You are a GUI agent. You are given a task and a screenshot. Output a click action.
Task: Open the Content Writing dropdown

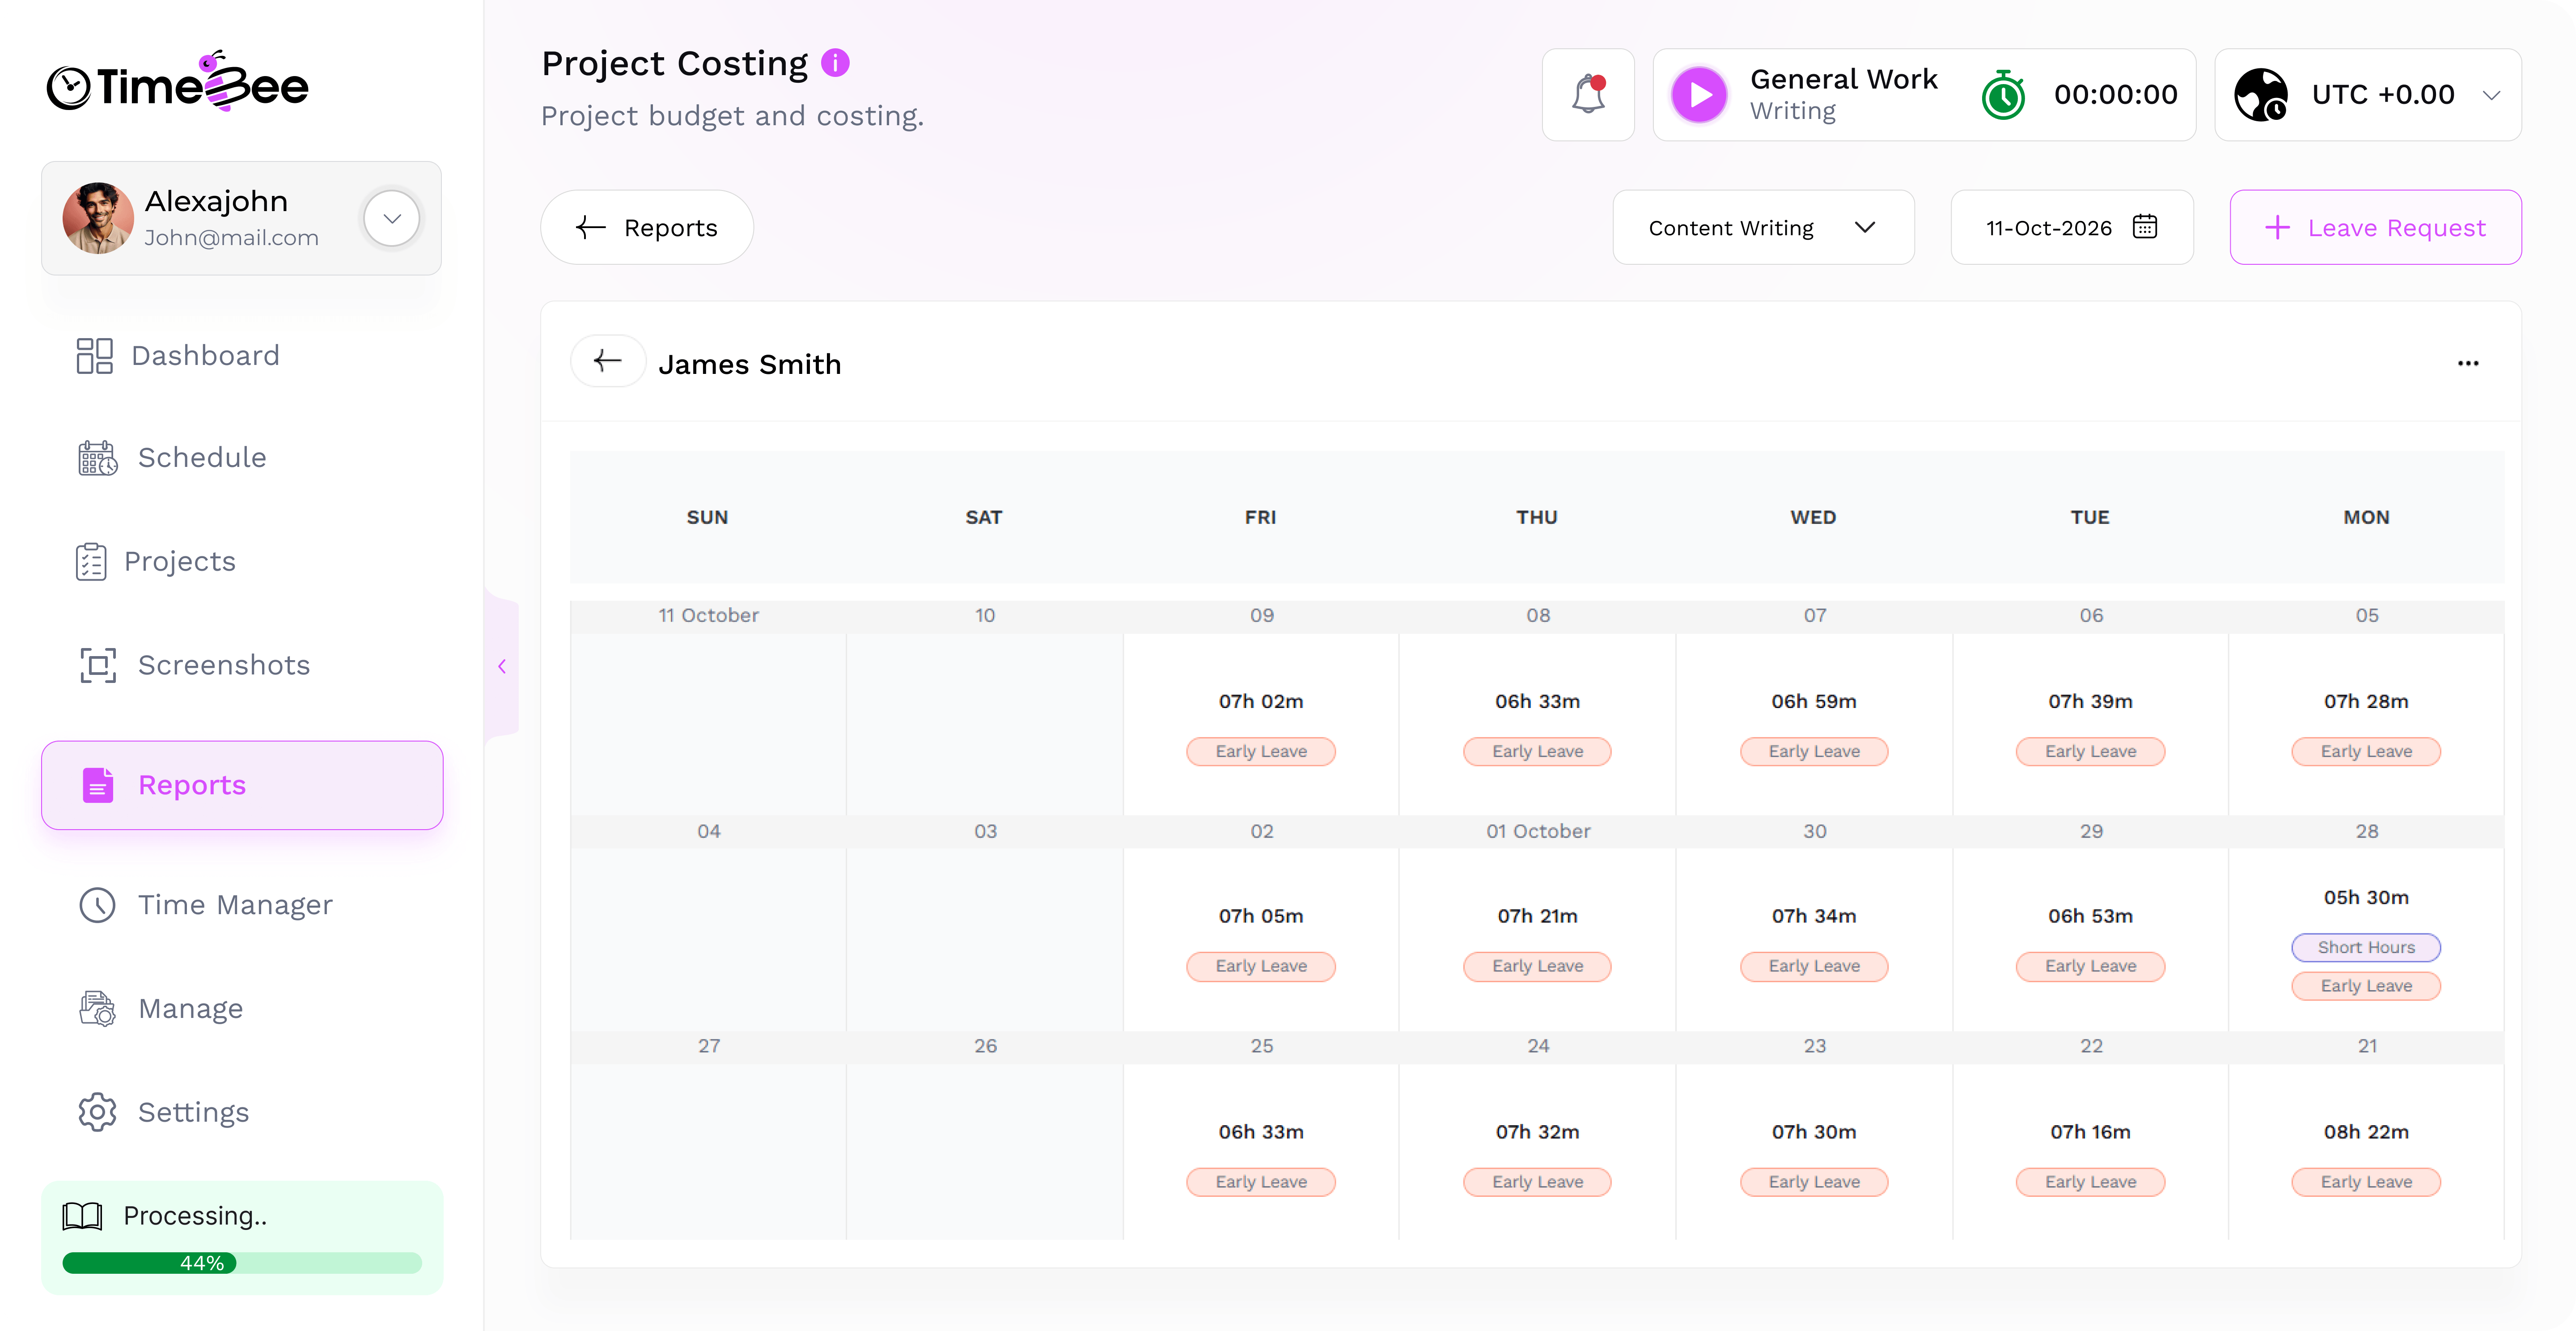1763,227
